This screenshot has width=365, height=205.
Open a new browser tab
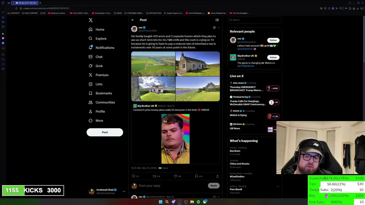click(x=40, y=3)
